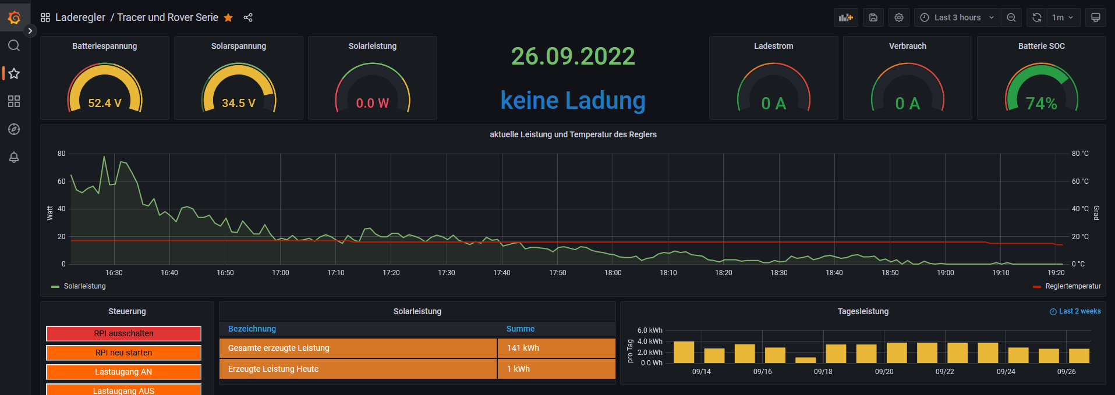
Task: Cycle view mode with the monitor icon
Action: (1096, 17)
